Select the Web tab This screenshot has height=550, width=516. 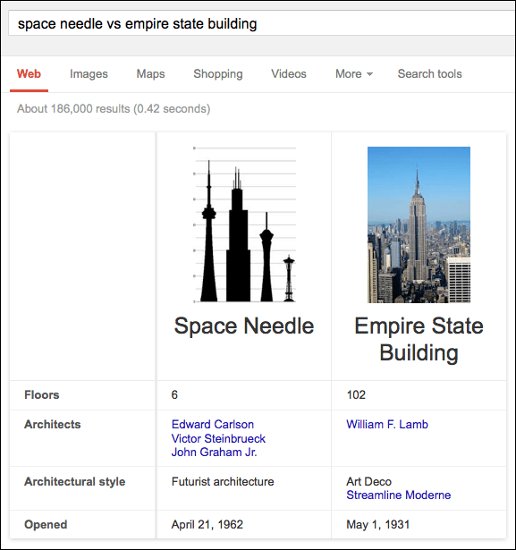point(29,74)
